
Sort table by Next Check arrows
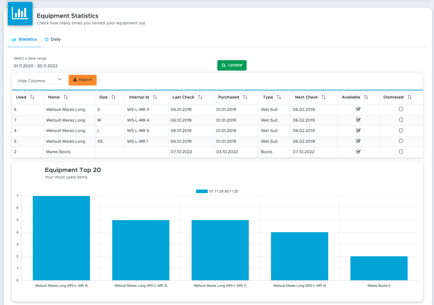324,97
